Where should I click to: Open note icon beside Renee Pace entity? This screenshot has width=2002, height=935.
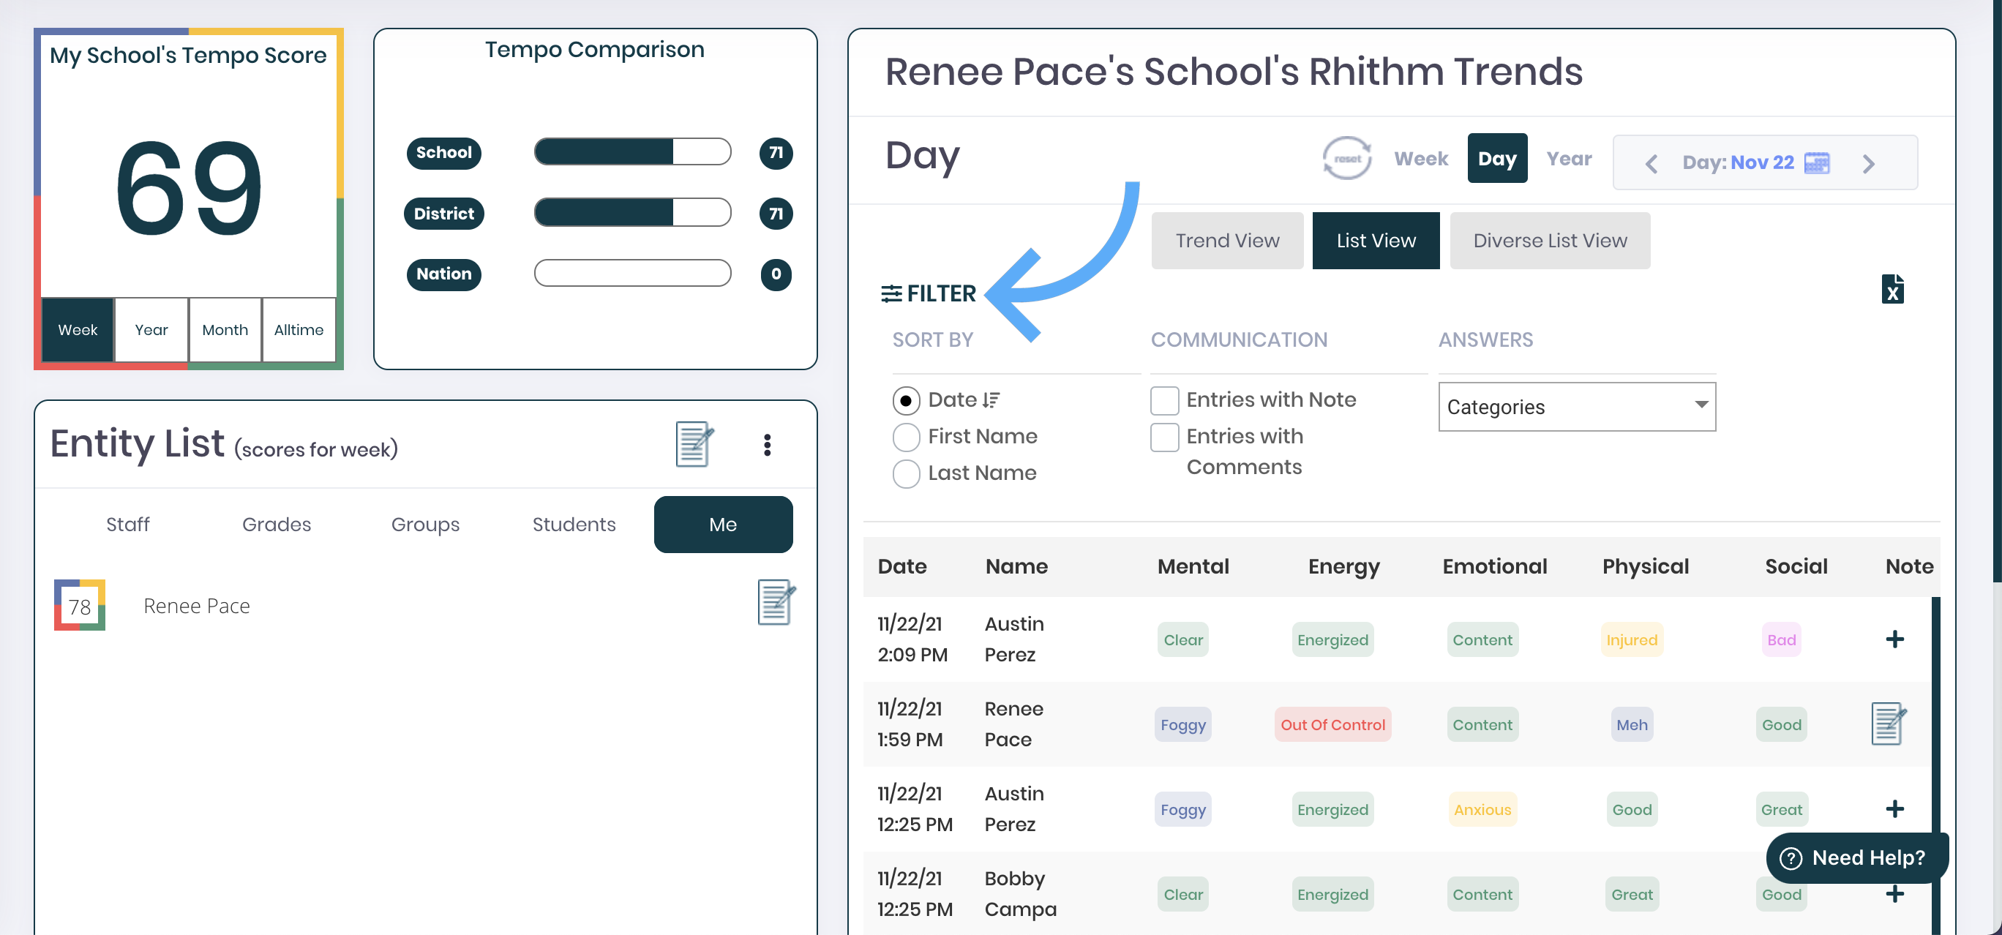pos(776,602)
